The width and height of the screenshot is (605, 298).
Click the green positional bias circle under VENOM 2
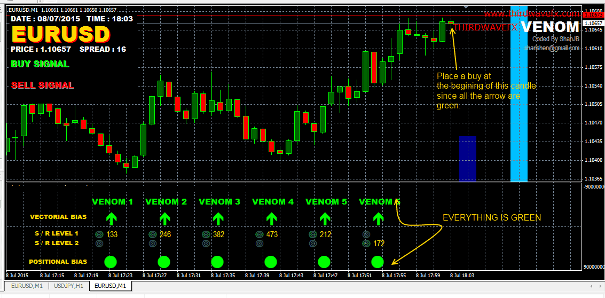(x=164, y=262)
